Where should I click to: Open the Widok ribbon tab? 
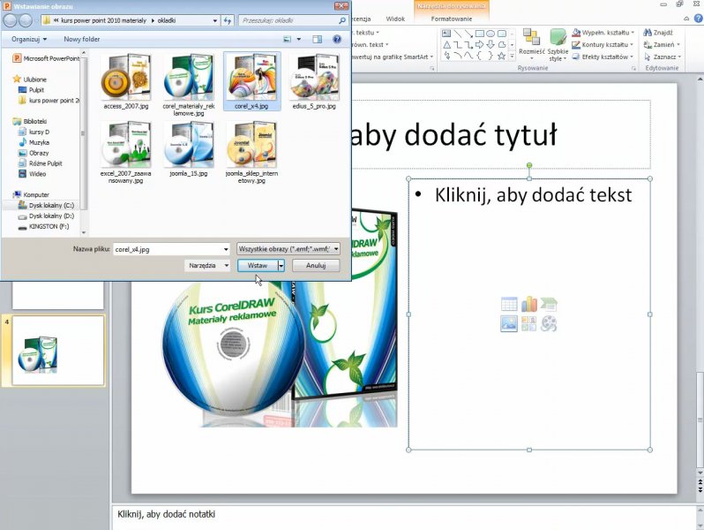[396, 18]
